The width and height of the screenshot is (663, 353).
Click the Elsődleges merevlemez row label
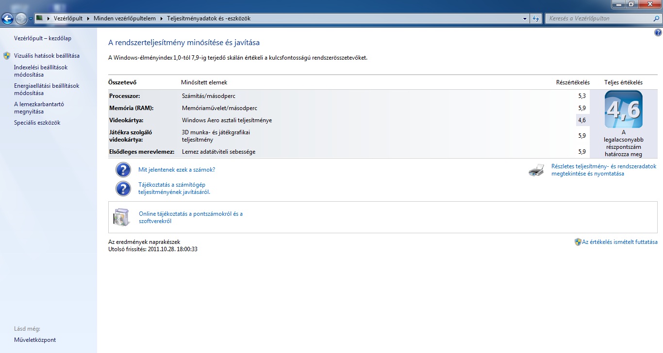coord(142,152)
